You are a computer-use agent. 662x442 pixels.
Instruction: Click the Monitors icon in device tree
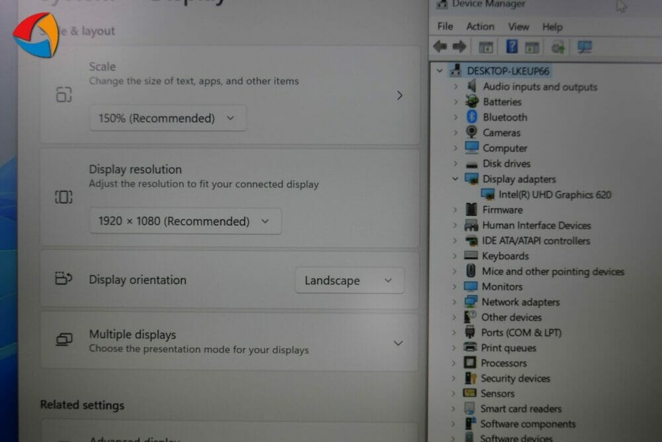click(471, 286)
